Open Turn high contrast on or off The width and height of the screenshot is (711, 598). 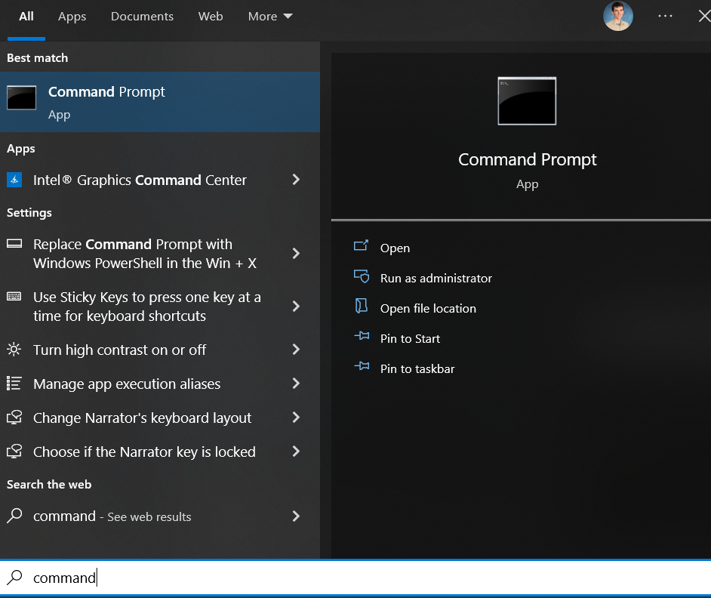[x=120, y=350]
